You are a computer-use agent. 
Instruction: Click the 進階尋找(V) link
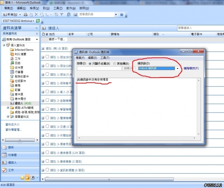pos(191,68)
